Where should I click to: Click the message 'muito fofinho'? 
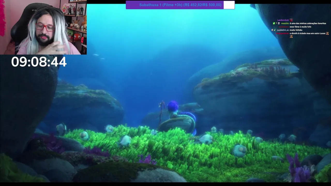pyautogui.click(x=296, y=30)
